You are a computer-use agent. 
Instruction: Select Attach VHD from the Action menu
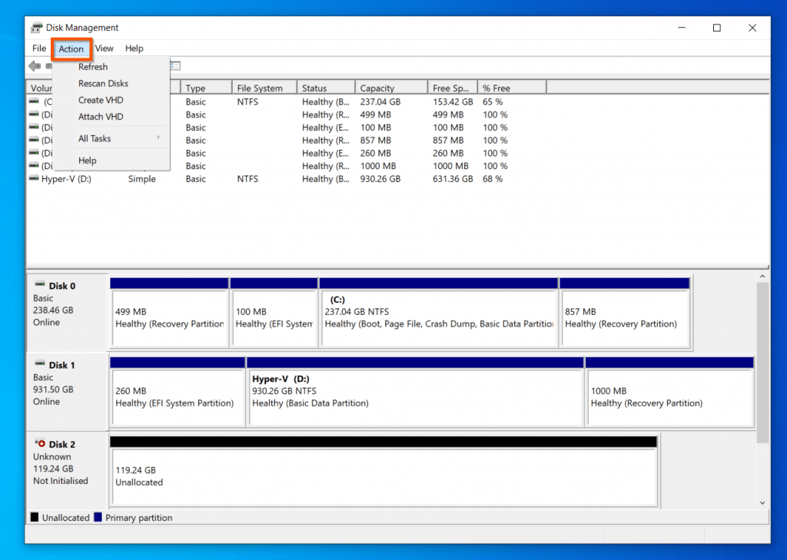click(99, 117)
